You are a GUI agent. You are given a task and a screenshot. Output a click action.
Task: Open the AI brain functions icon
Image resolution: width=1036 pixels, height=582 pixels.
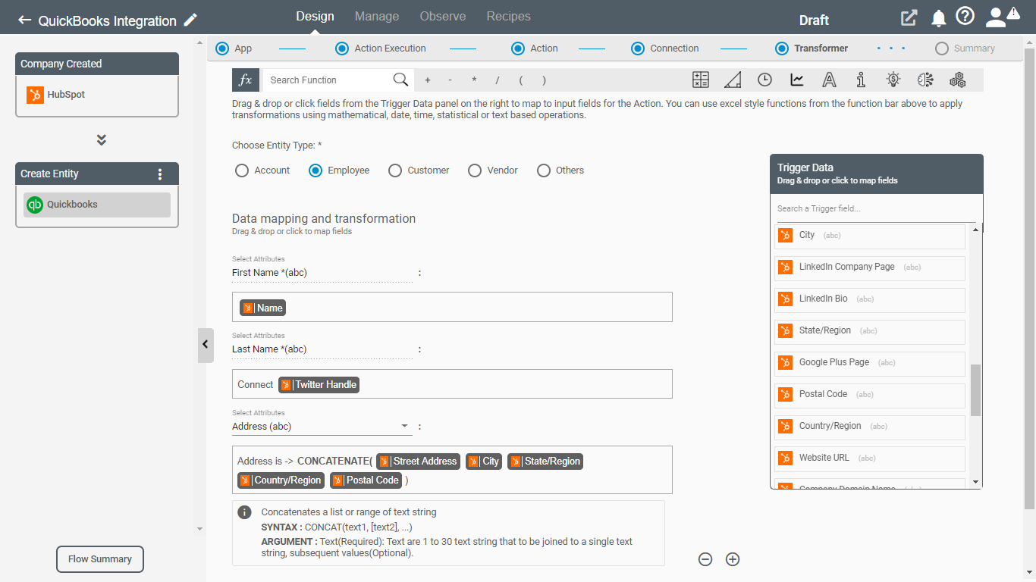925,80
